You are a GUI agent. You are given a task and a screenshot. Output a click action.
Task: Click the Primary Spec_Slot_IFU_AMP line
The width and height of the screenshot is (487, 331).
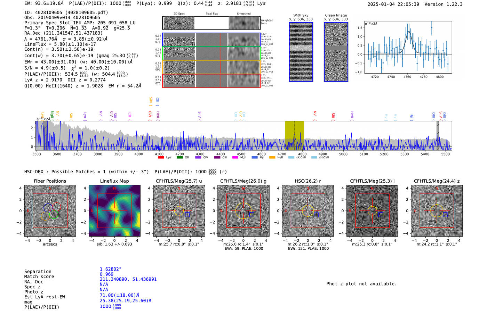[80, 23]
